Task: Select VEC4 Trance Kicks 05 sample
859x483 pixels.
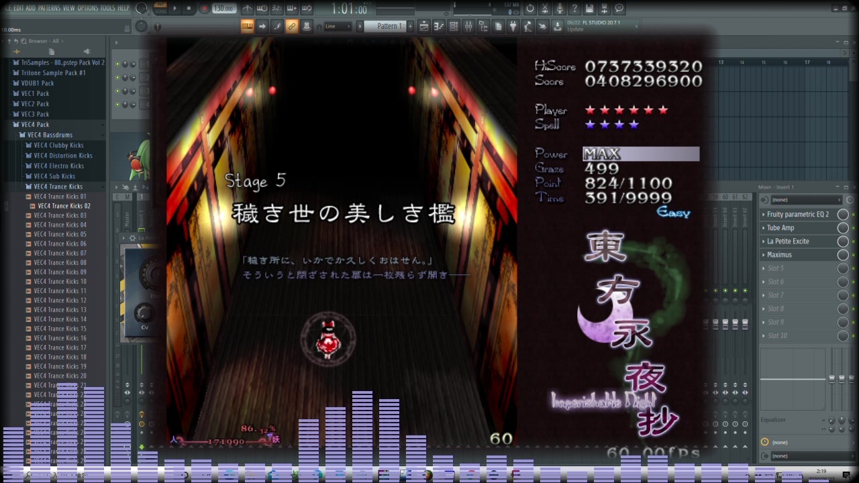Action: pyautogui.click(x=60, y=234)
